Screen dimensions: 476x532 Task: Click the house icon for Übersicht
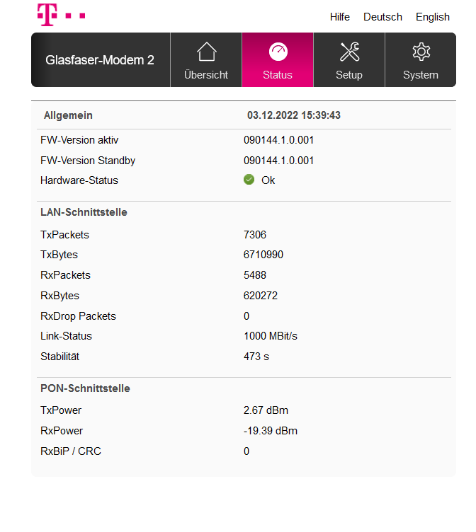[x=207, y=52]
